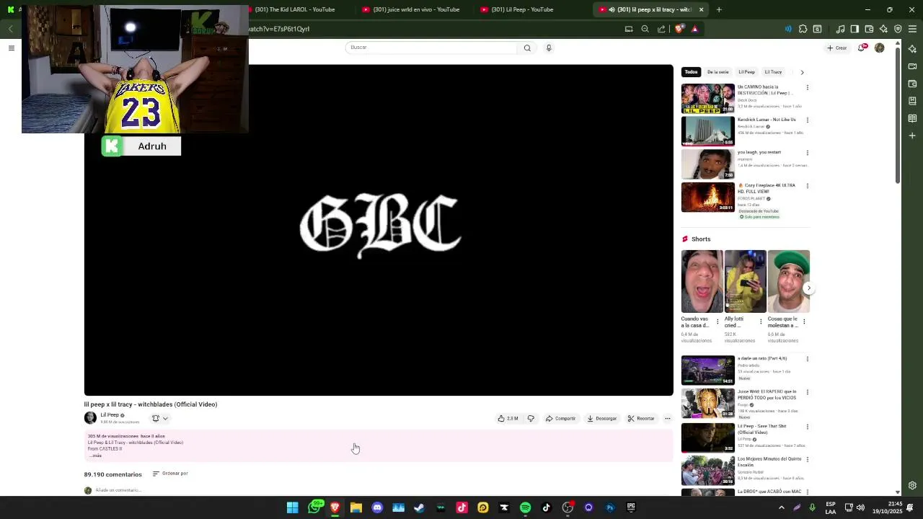This screenshot has width=923, height=519.
Task: Open Discord from the taskbar
Action: click(x=377, y=507)
